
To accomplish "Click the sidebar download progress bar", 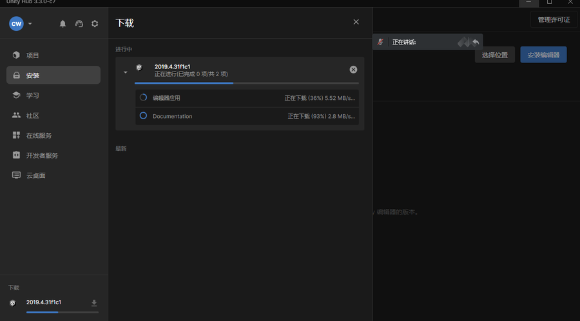I will [x=62, y=312].
